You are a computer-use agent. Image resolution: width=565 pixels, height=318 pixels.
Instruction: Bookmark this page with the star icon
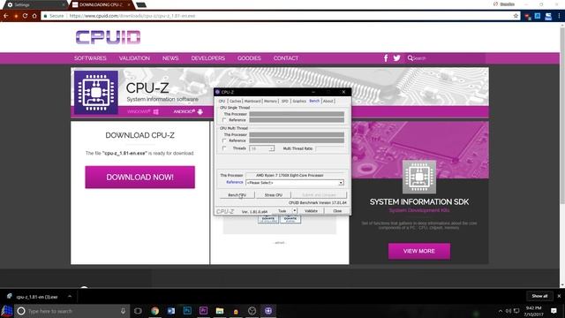pos(516,16)
